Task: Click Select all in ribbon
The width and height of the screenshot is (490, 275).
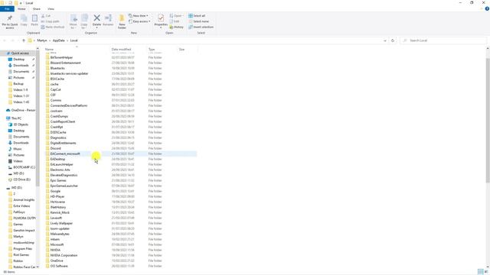Action: (x=197, y=16)
